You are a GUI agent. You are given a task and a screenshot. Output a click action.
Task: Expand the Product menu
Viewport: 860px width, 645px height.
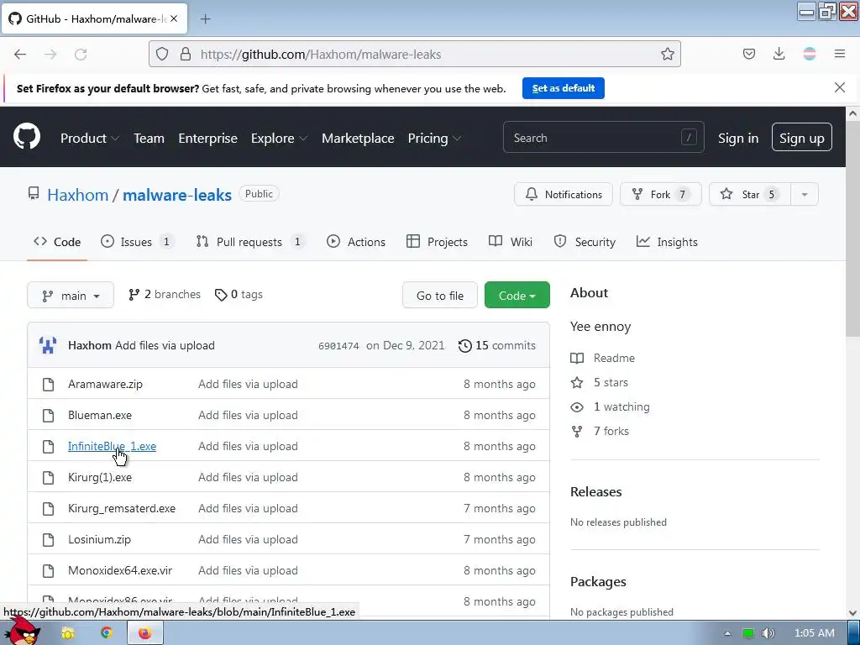[89, 139]
